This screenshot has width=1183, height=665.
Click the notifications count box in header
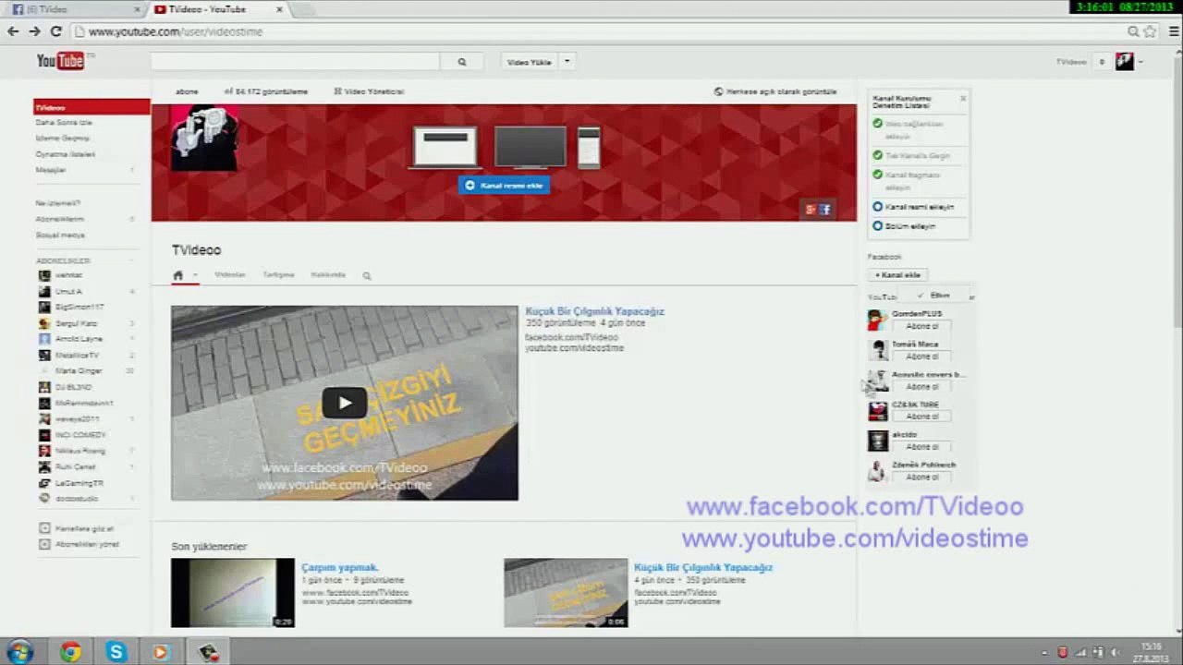1102,62
